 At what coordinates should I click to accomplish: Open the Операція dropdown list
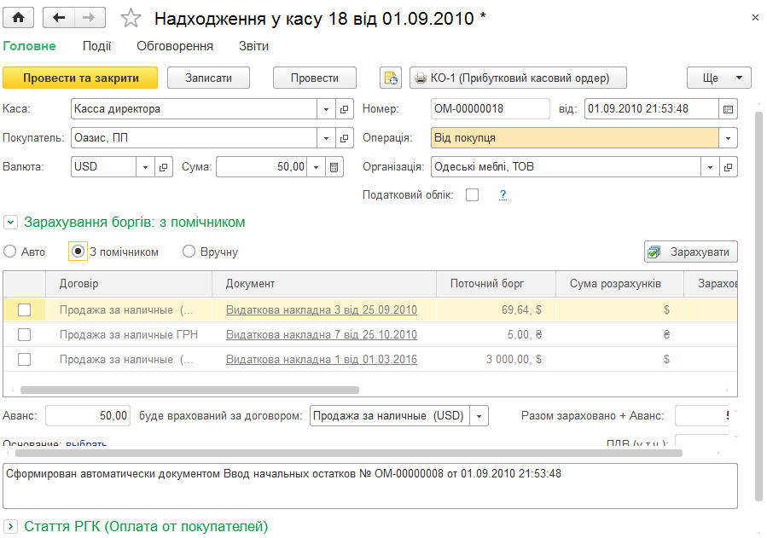pos(728,138)
